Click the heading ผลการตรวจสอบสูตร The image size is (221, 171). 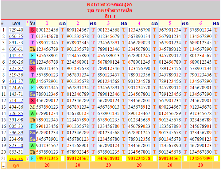[x=110, y=4]
